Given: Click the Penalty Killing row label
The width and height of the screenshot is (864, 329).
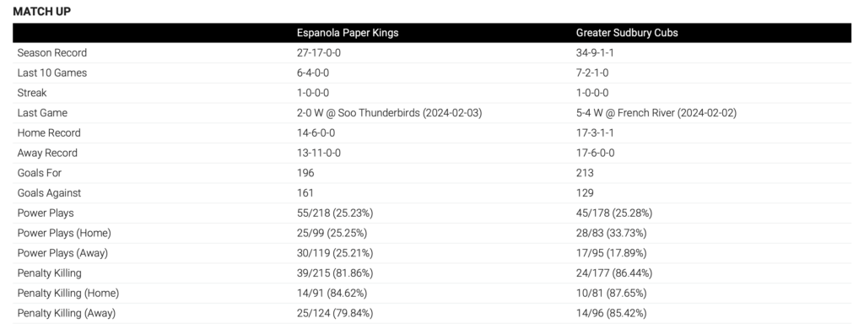Looking at the screenshot, I should pyautogui.click(x=49, y=272).
